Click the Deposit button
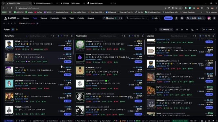 pos(168,18)
